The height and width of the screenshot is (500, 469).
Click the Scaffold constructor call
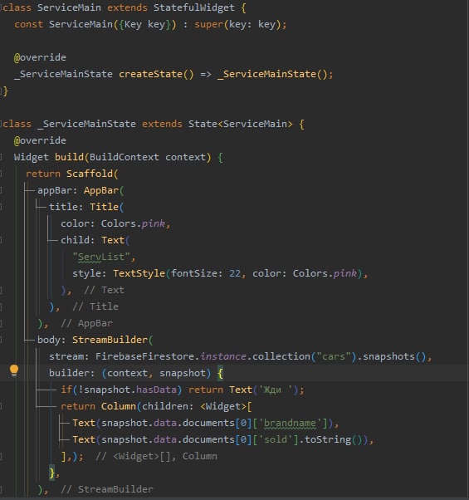coord(90,174)
